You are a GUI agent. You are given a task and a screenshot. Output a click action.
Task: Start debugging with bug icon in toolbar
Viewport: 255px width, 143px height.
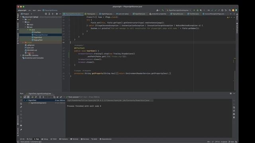click(198, 10)
